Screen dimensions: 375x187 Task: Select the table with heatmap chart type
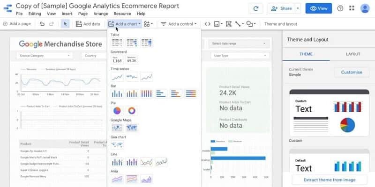pyautogui.click(x=147, y=43)
